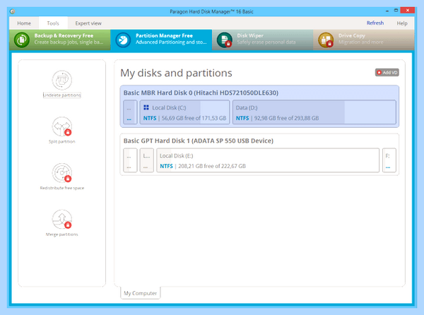Viewport: 424px width, 315px height.
Task: Click Basic MBR Hard Disk 0 header
Action: tap(201, 93)
